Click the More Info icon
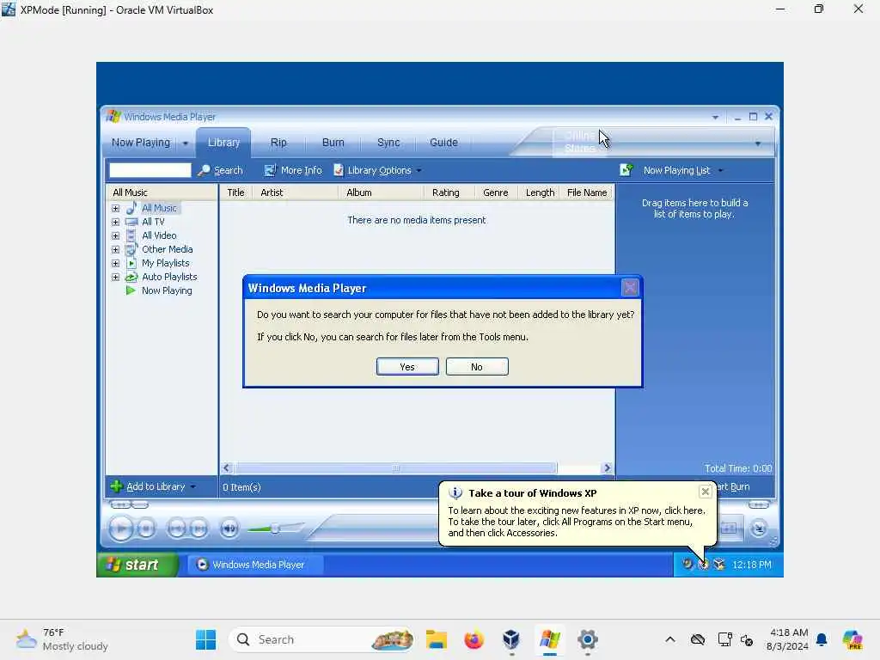Image resolution: width=880 pixels, height=660 pixels. click(x=270, y=170)
